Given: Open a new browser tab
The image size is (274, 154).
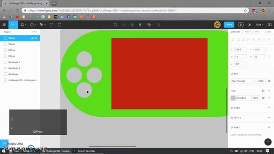Looking at the screenshot, I should (54, 3).
